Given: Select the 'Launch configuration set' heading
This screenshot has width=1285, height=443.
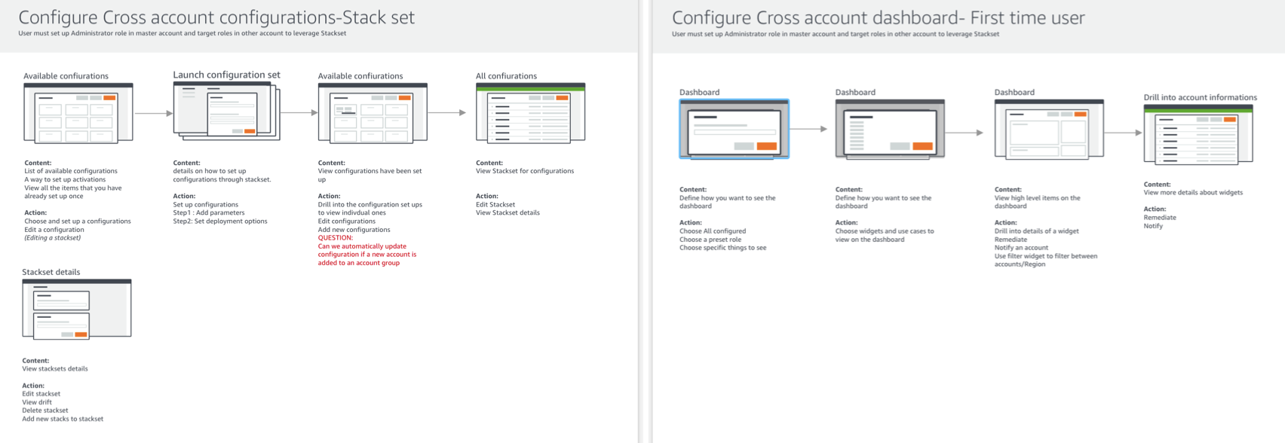Looking at the screenshot, I should (x=226, y=75).
